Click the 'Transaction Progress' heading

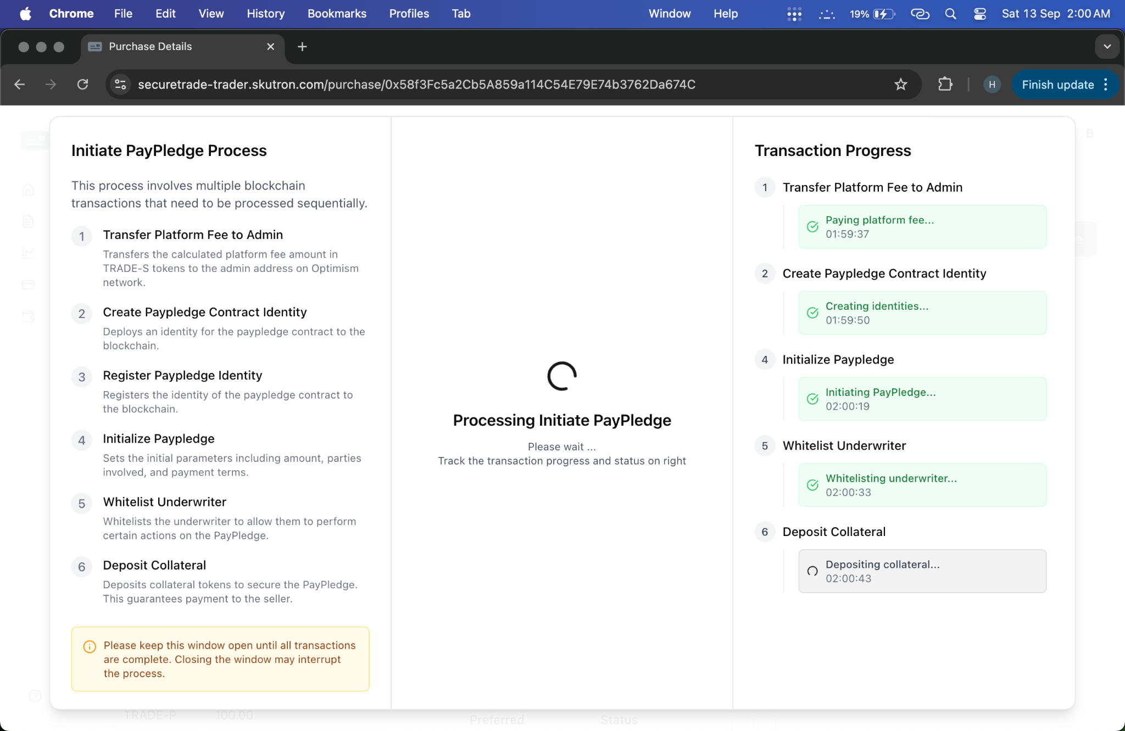tap(833, 150)
